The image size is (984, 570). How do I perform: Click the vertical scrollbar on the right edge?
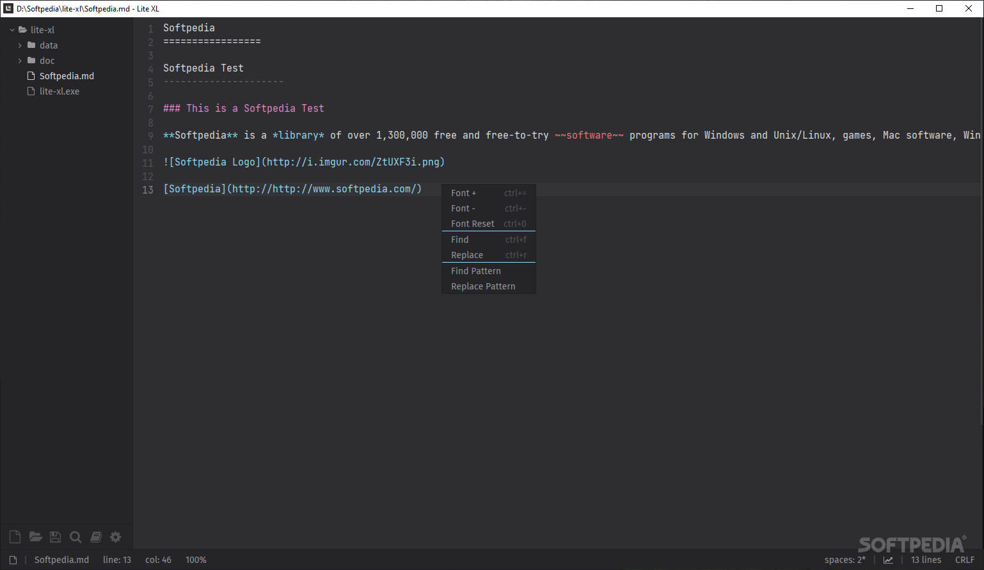[981, 221]
